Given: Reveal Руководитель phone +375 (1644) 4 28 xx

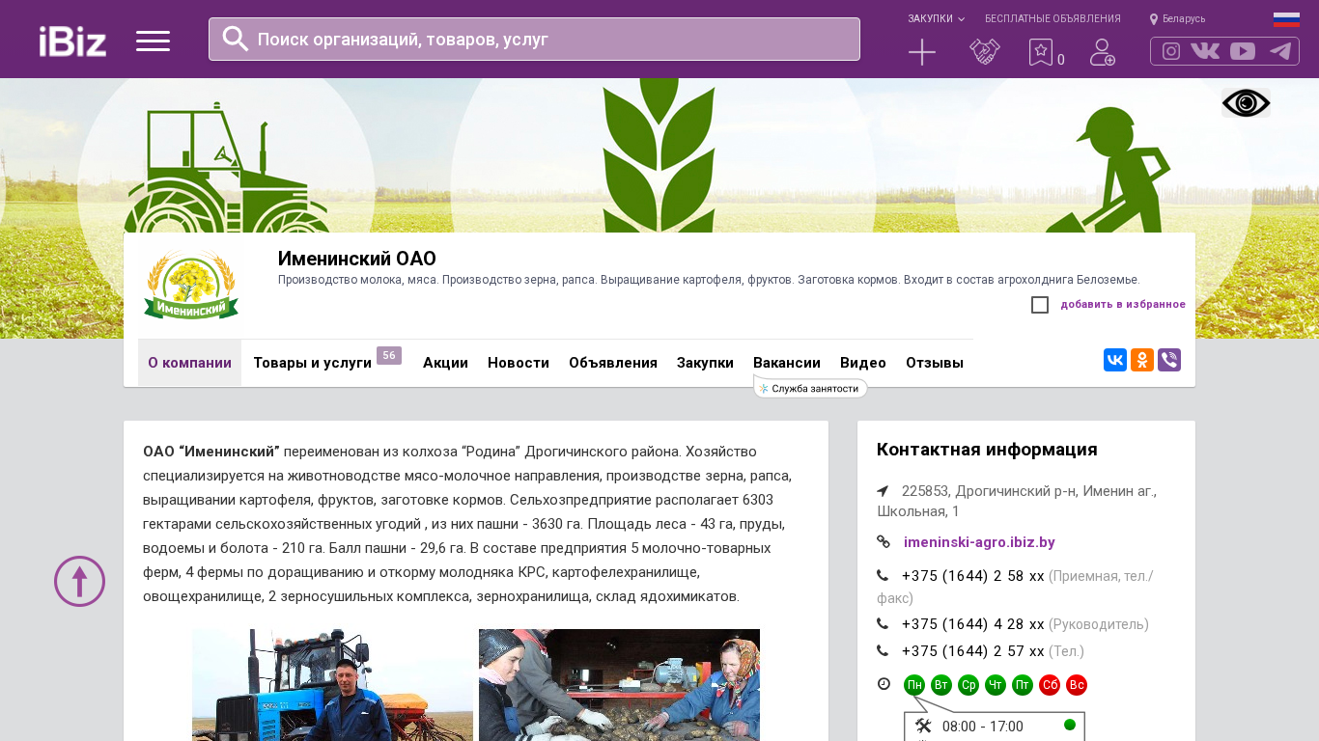Looking at the screenshot, I should pos(972,624).
